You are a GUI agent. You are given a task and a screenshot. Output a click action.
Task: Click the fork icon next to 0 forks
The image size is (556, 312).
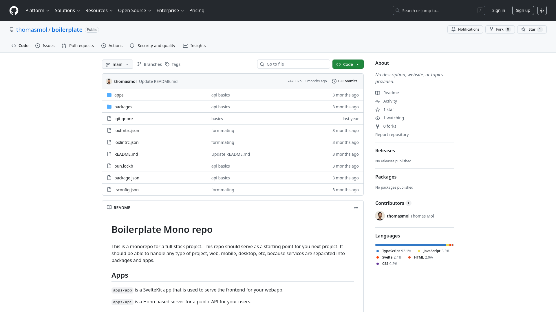(378, 126)
